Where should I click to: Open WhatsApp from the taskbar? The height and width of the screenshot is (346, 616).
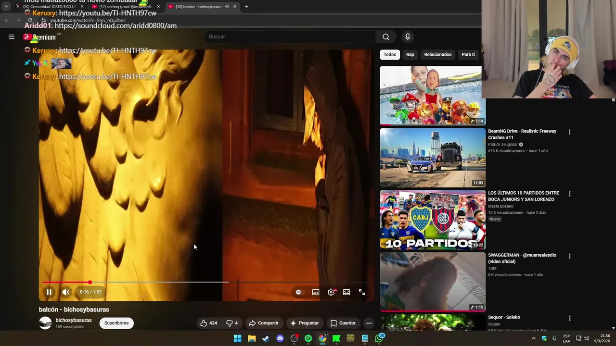[x=379, y=338]
